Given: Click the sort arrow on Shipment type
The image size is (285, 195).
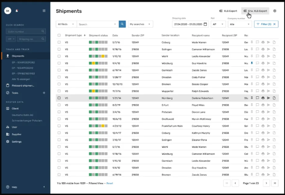Looking at the screenshot, I should click(85, 35).
